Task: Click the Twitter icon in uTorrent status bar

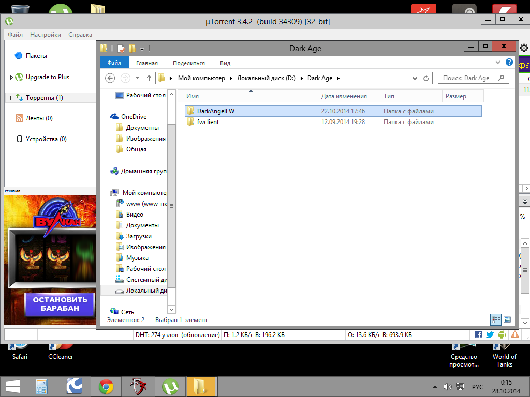Action: click(490, 334)
